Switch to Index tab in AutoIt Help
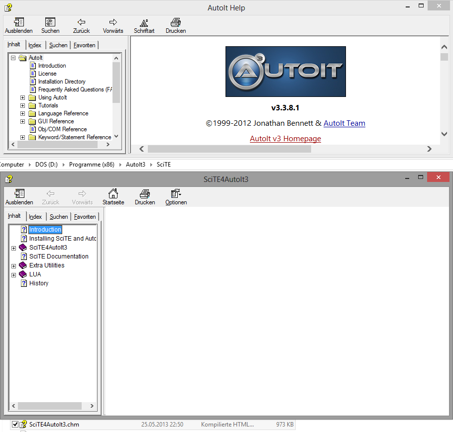 pyautogui.click(x=35, y=45)
